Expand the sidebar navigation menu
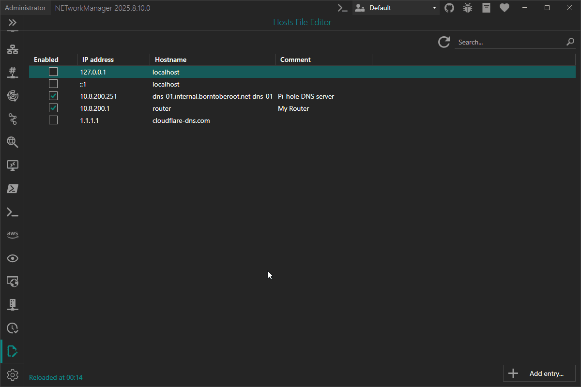The image size is (581, 387). [13, 23]
